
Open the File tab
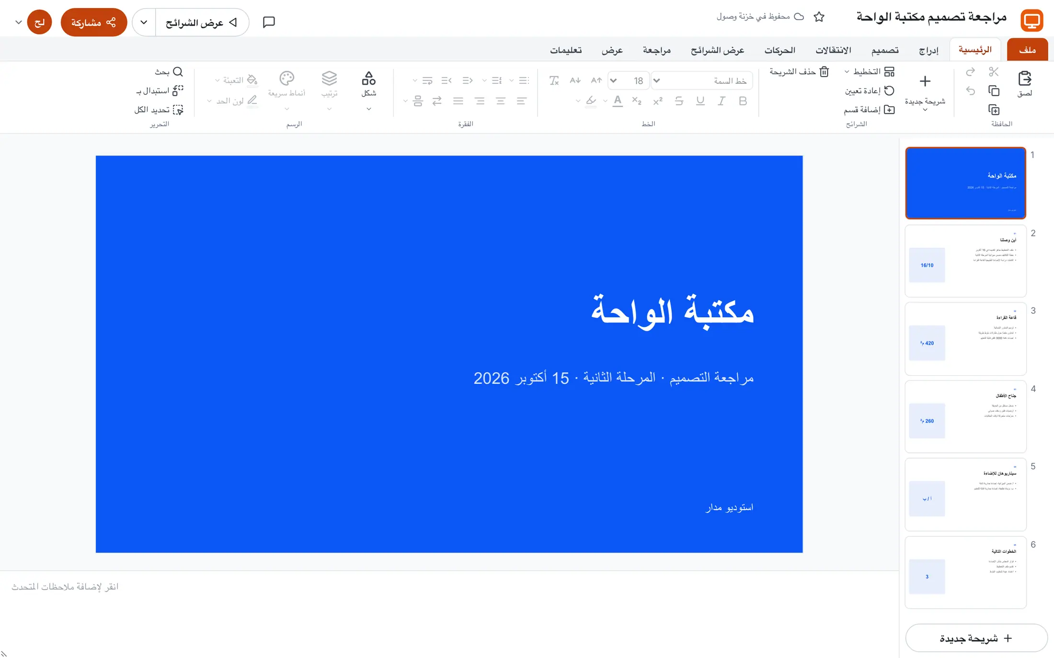point(1027,50)
